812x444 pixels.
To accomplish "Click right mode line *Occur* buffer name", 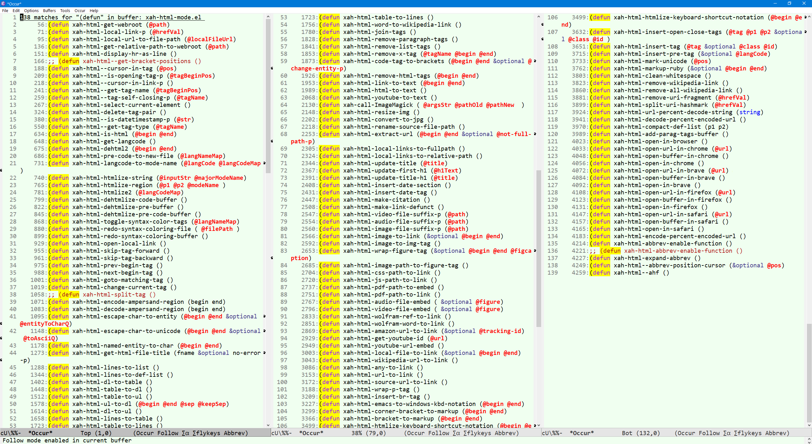I will point(582,433).
